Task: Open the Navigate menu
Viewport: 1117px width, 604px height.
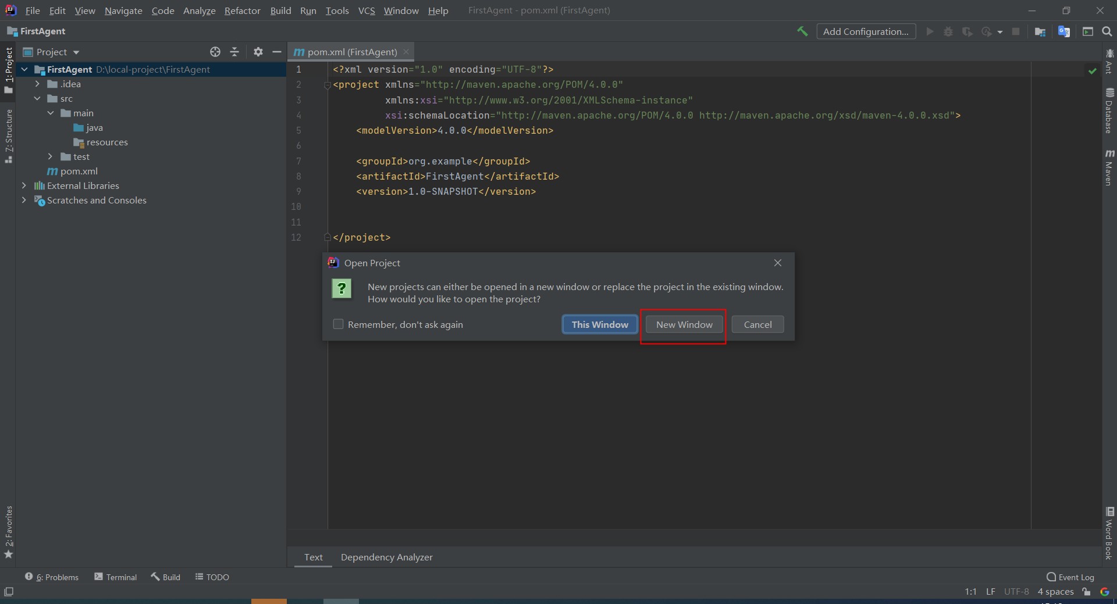Action: coord(123,10)
